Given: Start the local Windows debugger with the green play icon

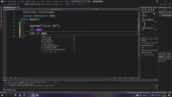Looking at the screenshot, I should pyautogui.click(x=42, y=4).
